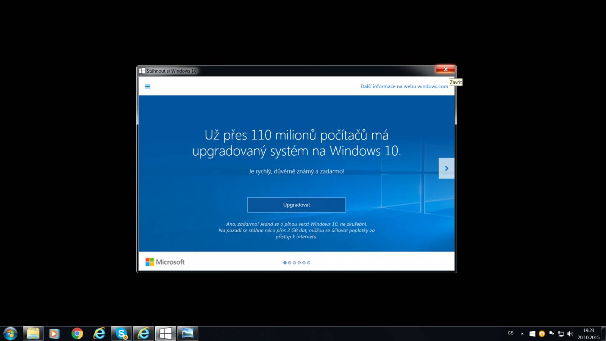Go to next slide with right arrow

(x=447, y=168)
